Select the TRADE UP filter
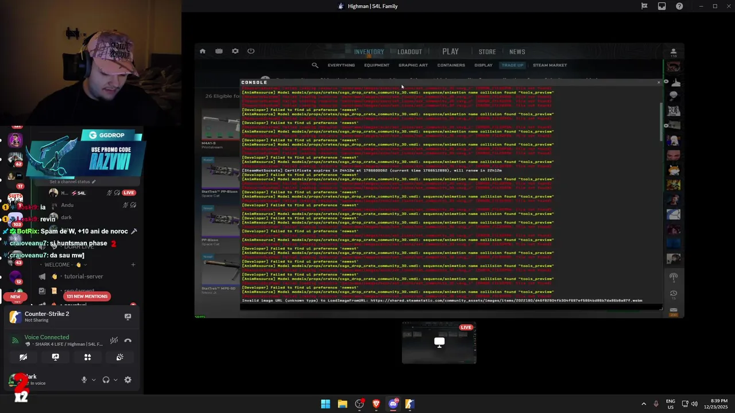 [512, 65]
